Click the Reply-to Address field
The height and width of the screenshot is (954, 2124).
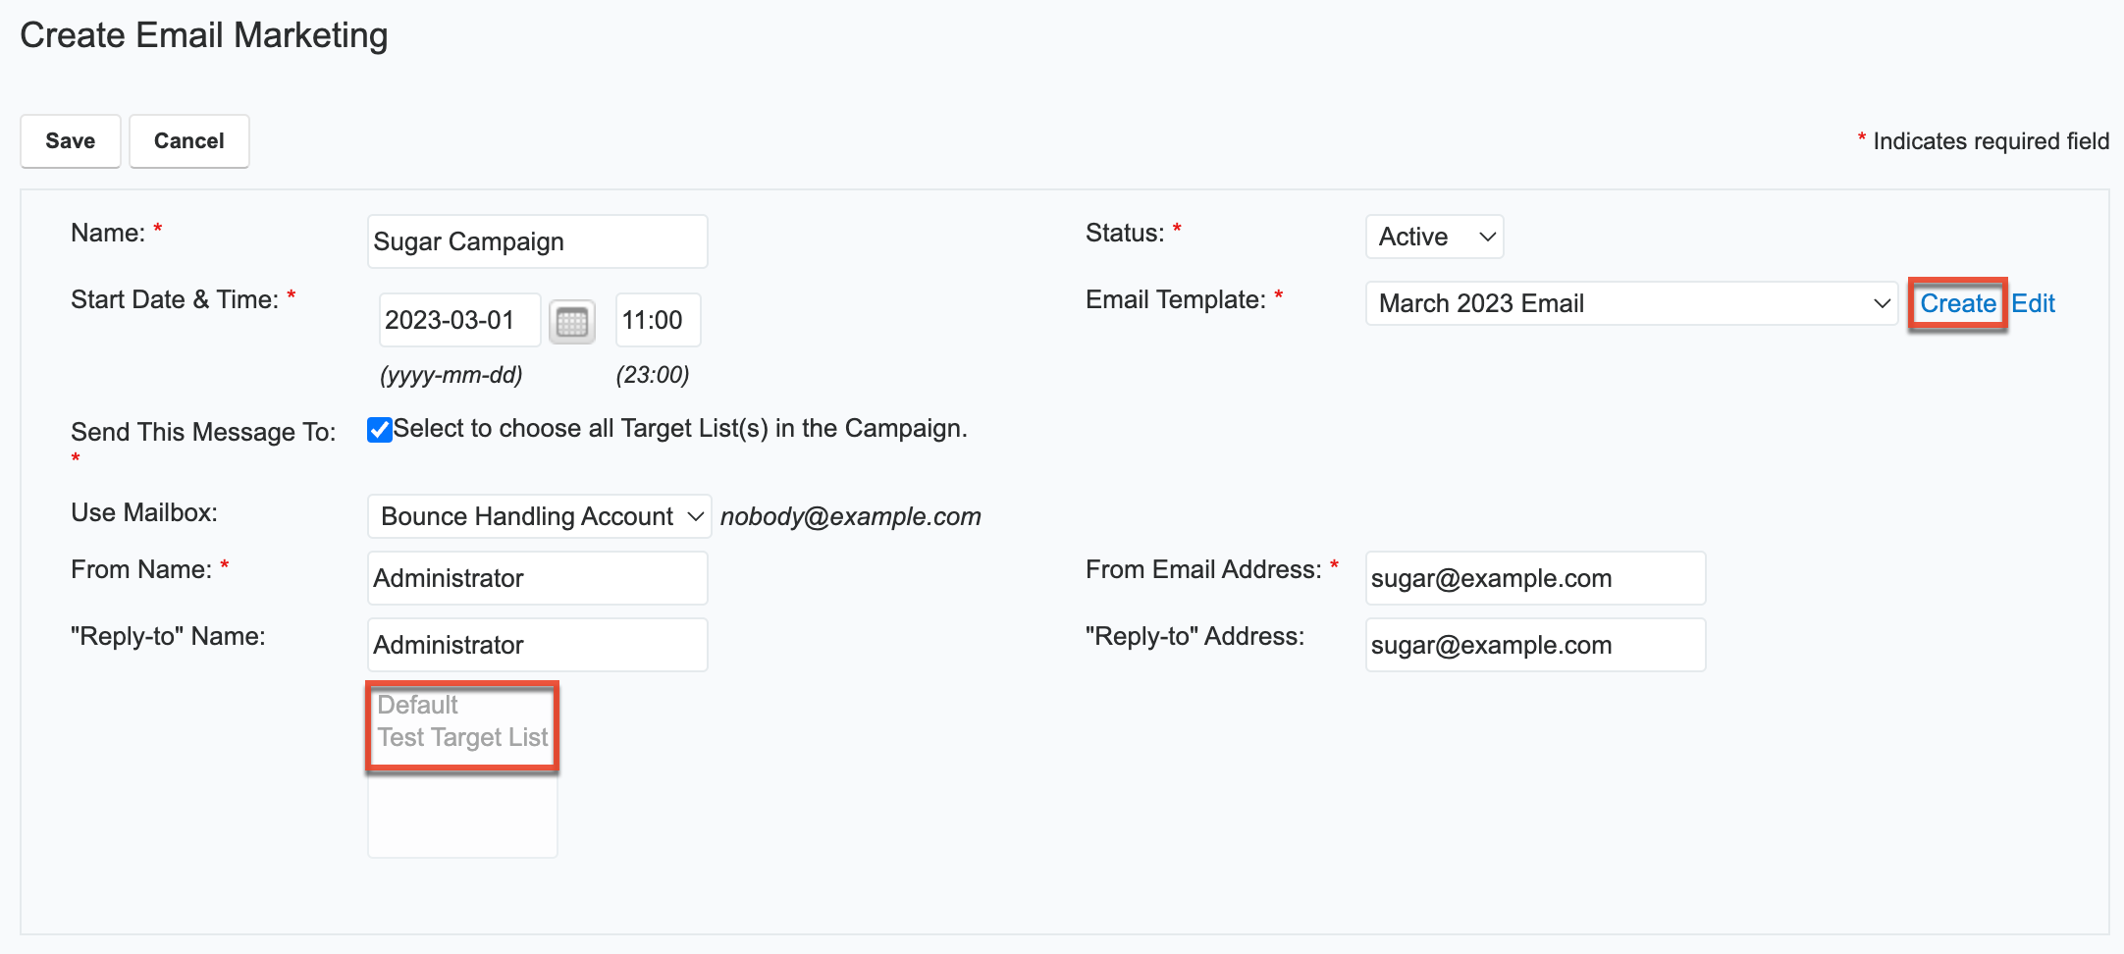click(x=1534, y=644)
